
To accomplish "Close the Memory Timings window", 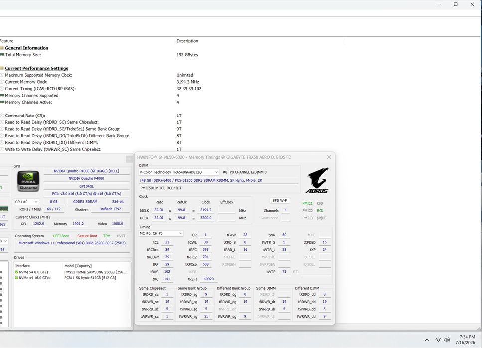I will (329, 157).
